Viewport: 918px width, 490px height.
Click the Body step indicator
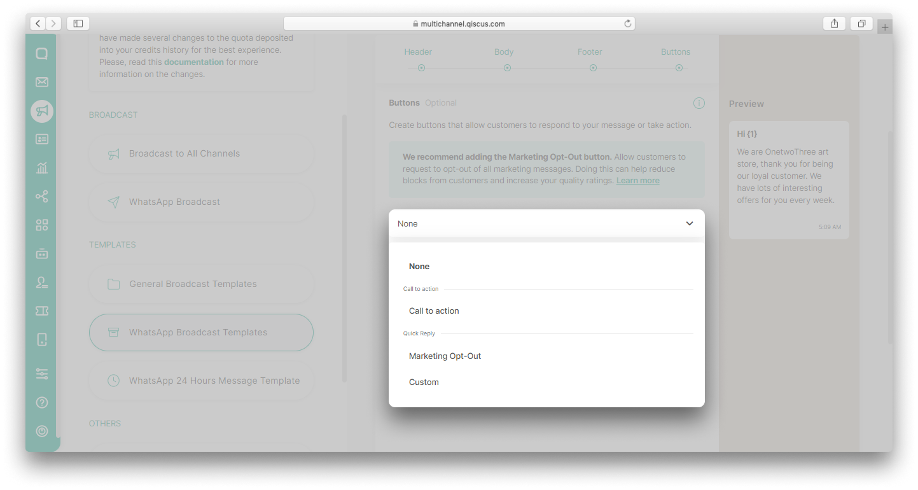[507, 67]
